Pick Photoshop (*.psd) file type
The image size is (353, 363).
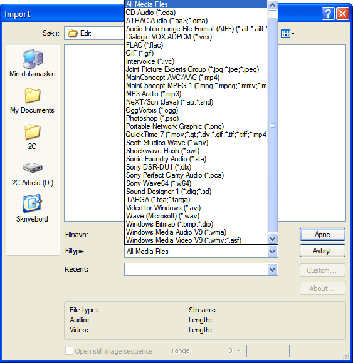pos(152,118)
